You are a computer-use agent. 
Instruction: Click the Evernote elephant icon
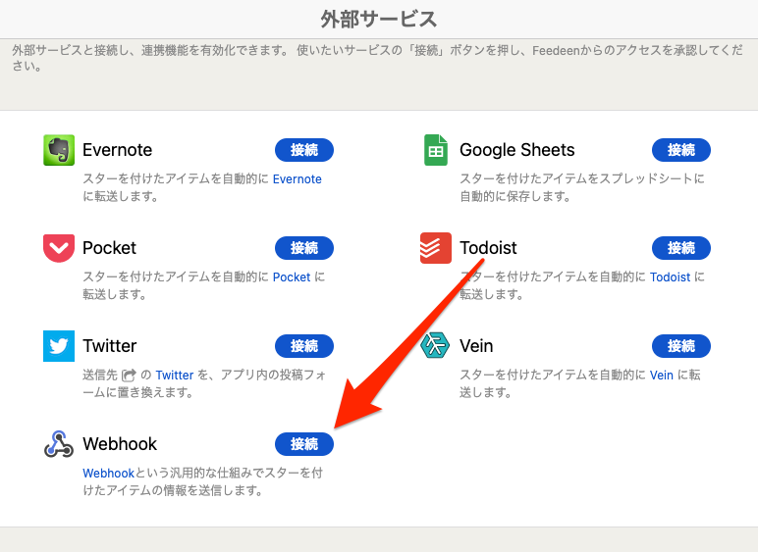pos(59,150)
